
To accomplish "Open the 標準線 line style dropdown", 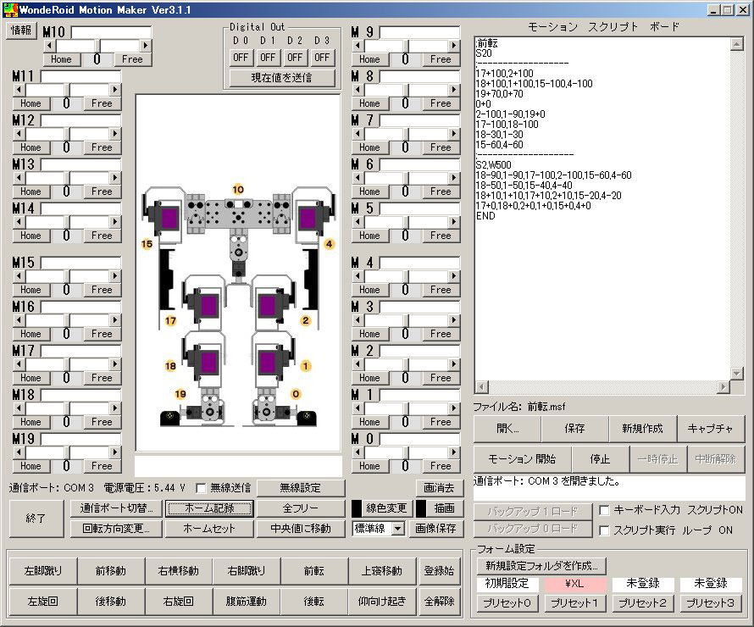I will (397, 529).
